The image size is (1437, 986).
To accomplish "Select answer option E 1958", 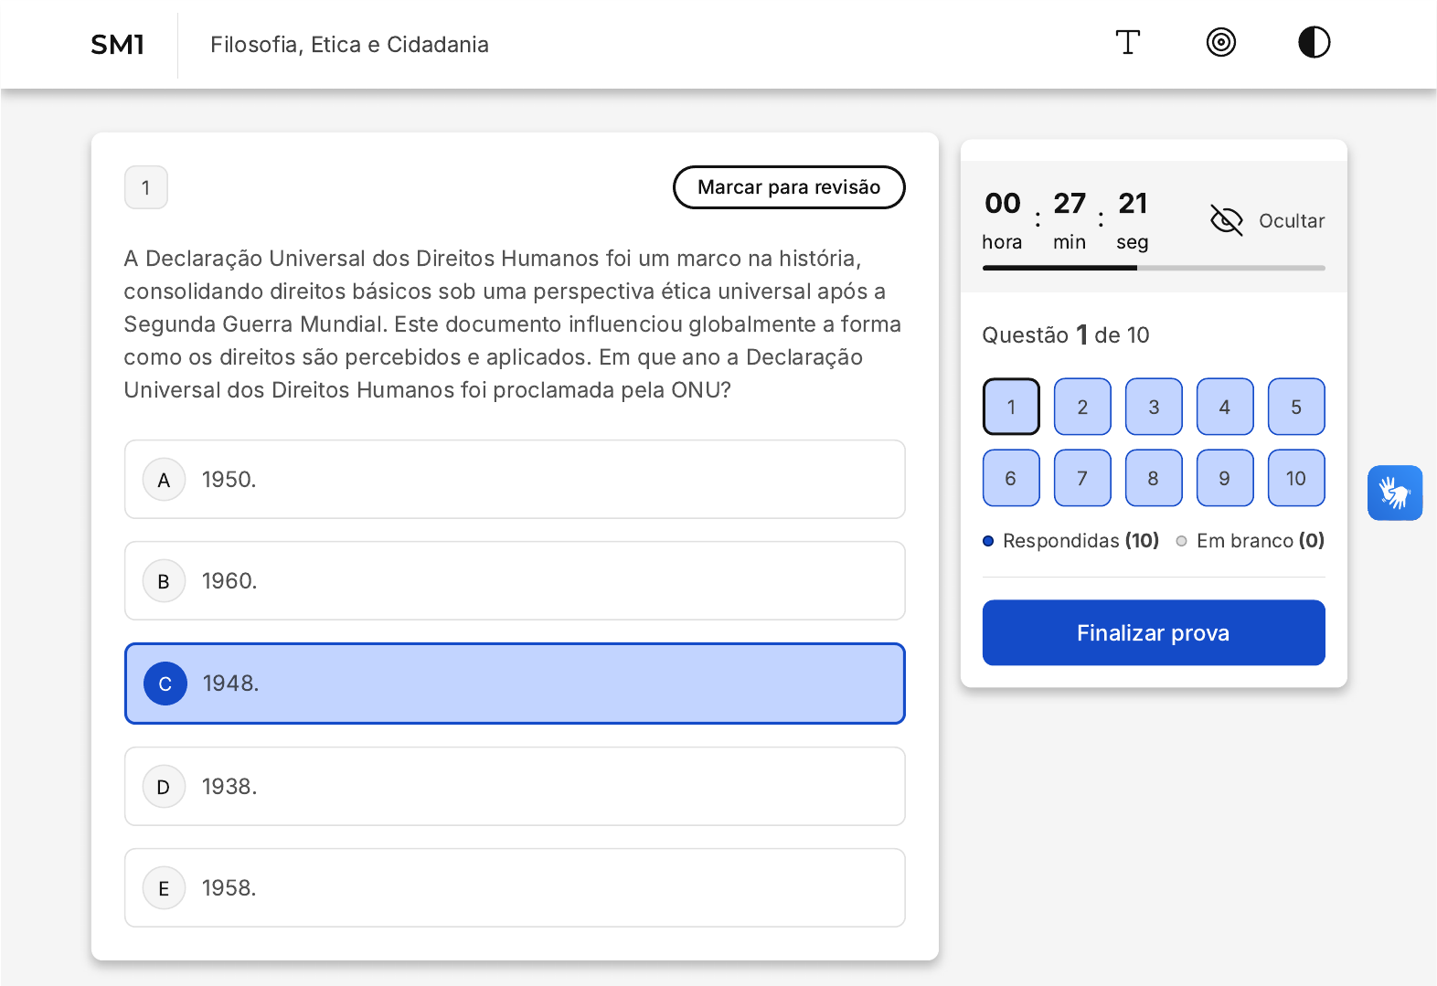I will click(x=515, y=888).
